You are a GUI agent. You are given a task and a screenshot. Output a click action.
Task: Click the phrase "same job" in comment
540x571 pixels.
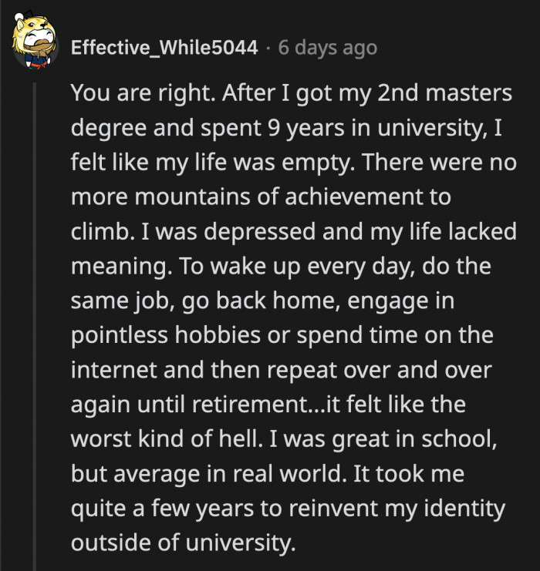122,301
